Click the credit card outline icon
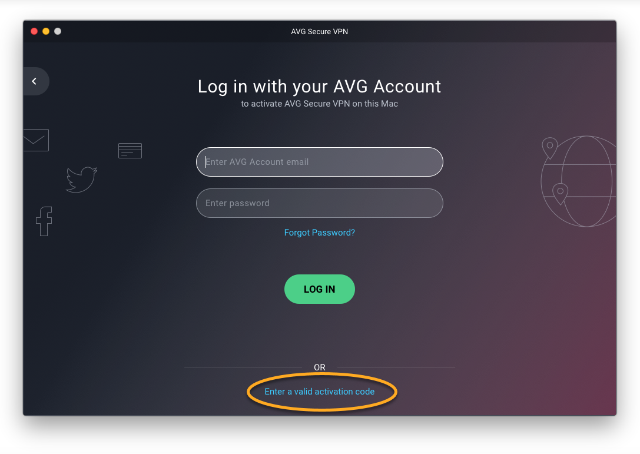This screenshot has width=640, height=454. (130, 151)
